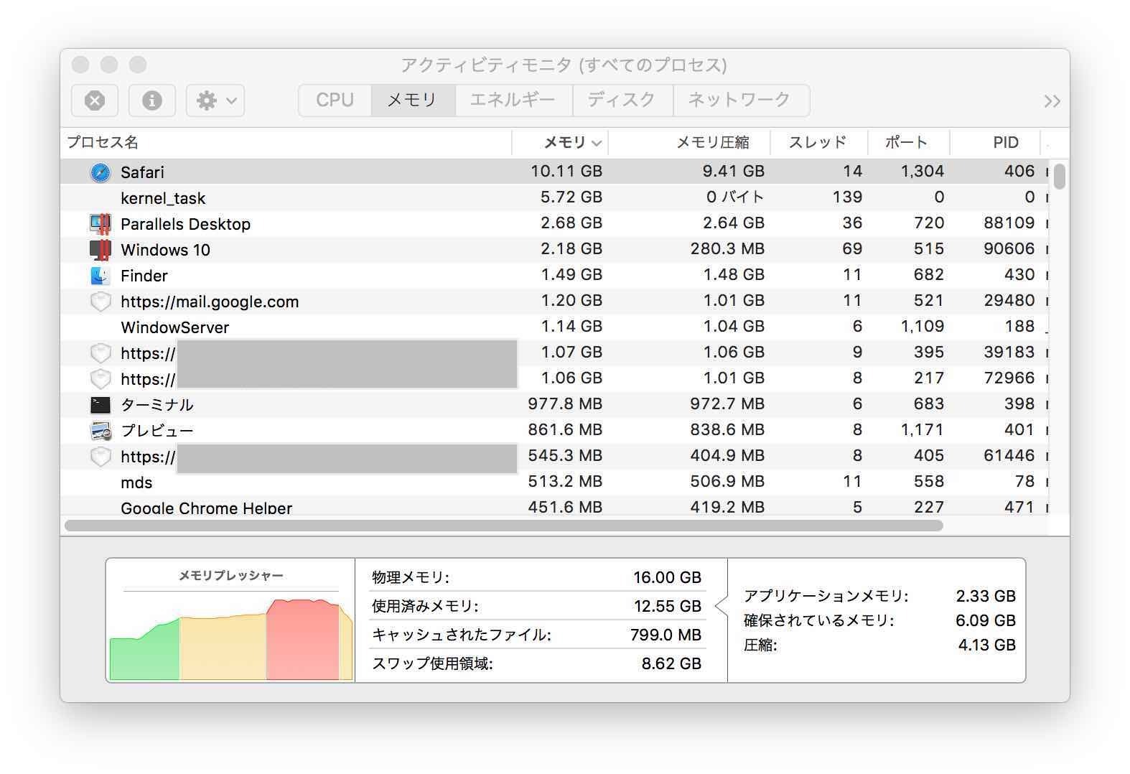Select the メモリ tab

pos(413,100)
